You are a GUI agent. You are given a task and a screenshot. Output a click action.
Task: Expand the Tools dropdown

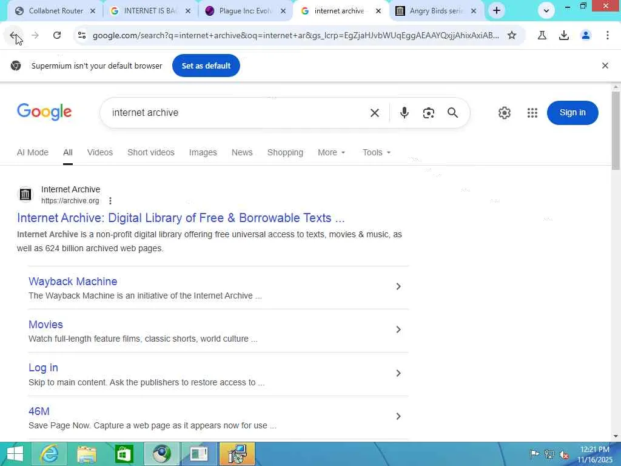pyautogui.click(x=376, y=152)
